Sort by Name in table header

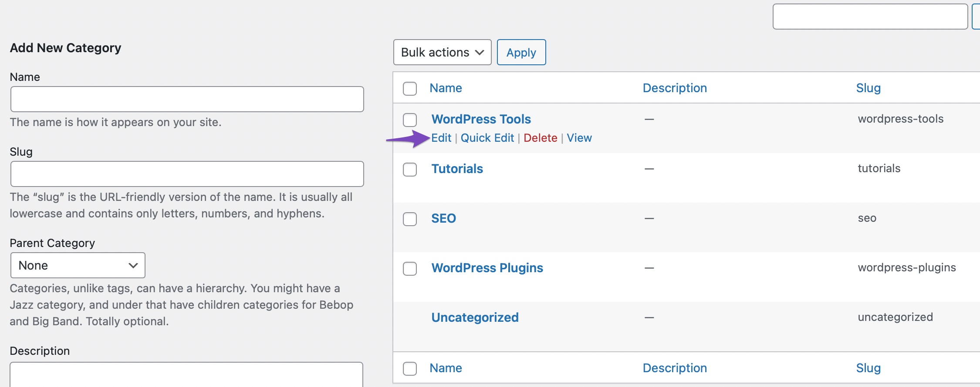[x=446, y=88]
